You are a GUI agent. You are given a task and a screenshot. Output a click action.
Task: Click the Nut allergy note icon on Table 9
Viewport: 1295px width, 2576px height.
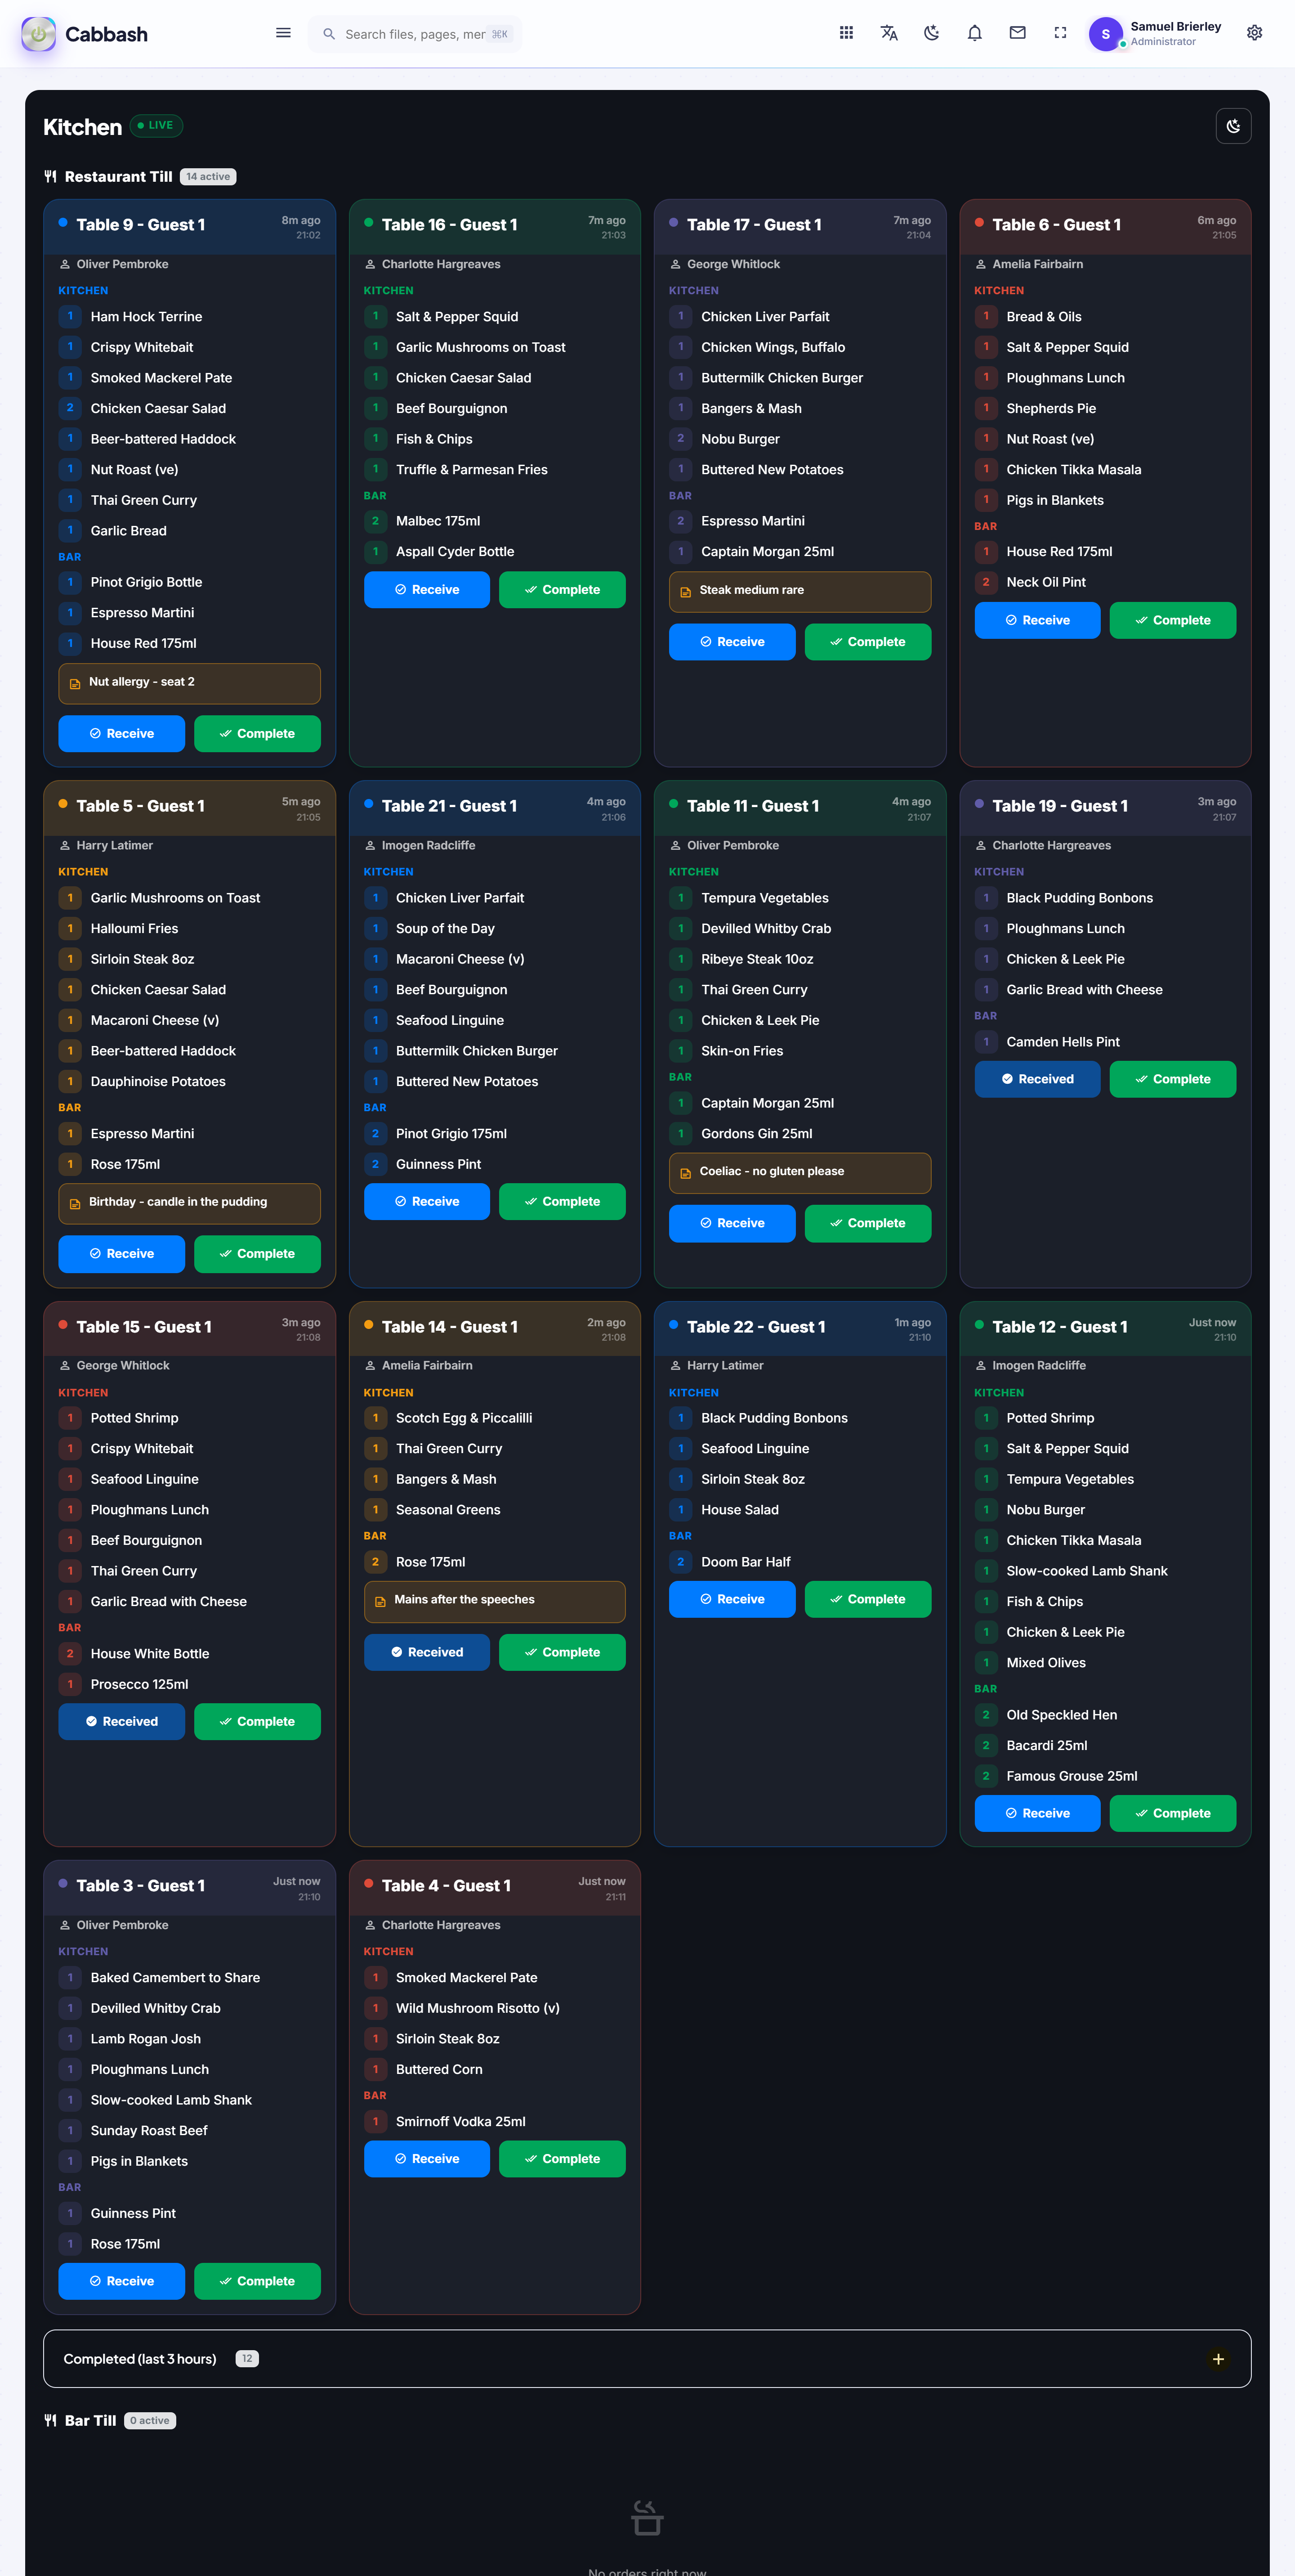click(x=75, y=684)
